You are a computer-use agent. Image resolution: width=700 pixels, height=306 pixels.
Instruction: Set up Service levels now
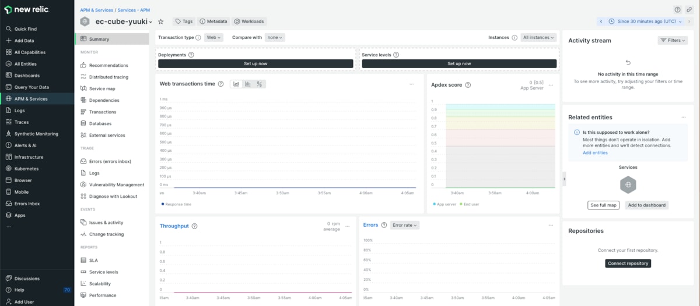coord(459,63)
